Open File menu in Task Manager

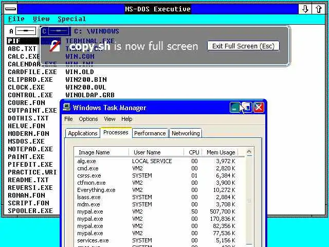68,119
